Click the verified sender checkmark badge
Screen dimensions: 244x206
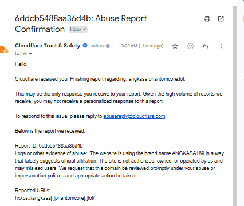point(85,46)
